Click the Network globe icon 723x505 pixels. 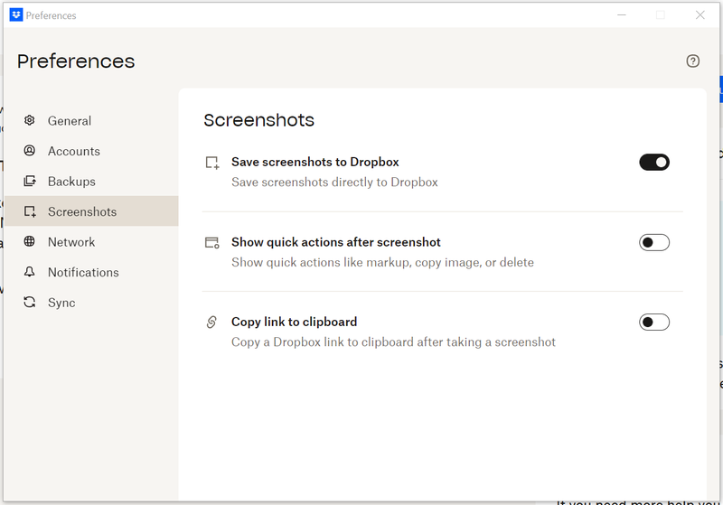[30, 241]
